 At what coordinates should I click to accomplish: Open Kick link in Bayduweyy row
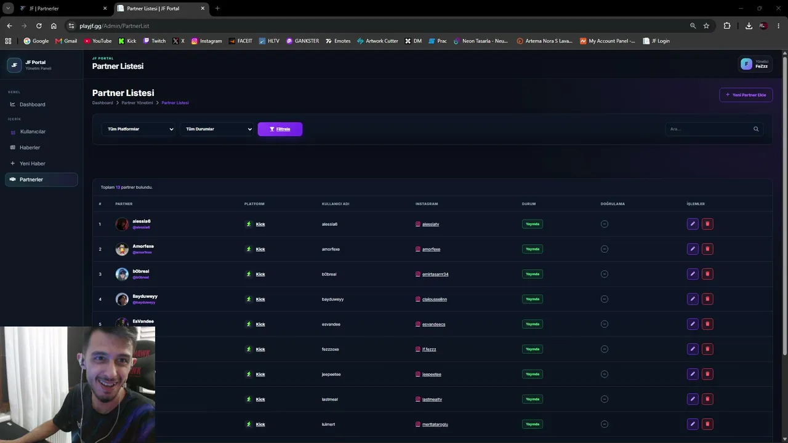(x=260, y=299)
